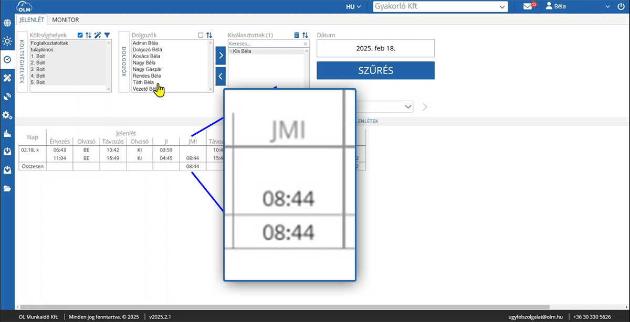
Task: Click the OLM cloud logo
Action: pos(23,7)
